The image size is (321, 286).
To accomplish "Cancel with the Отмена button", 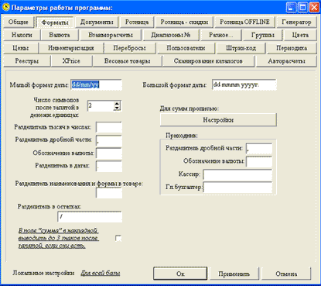I will click(x=286, y=274).
